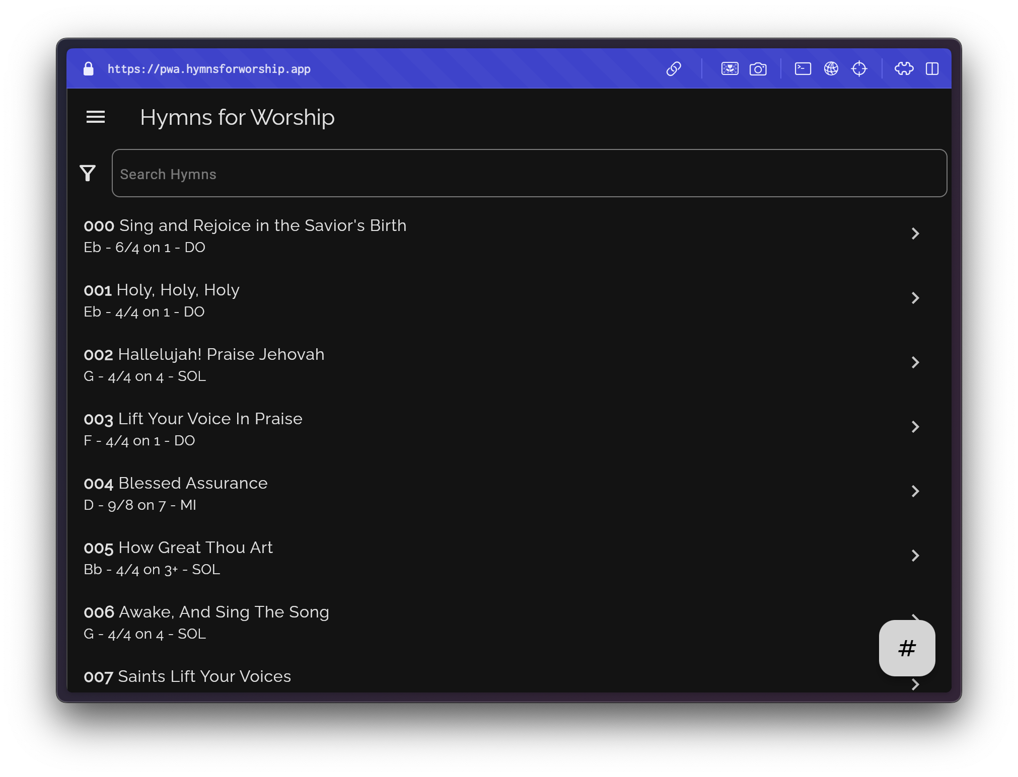Toggle the split view panel icon
This screenshot has width=1018, height=777.
[932, 69]
